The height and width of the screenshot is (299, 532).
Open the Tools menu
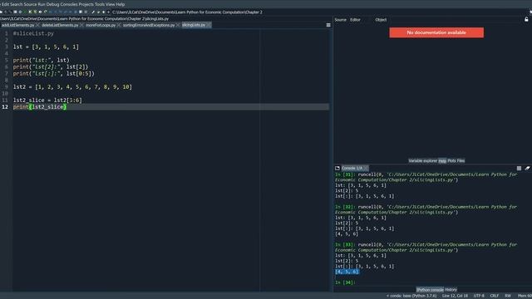100,4
